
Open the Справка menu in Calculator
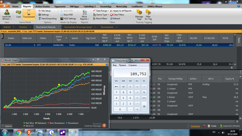[x=132, y=65]
